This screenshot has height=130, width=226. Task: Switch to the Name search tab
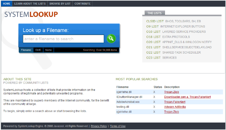pyautogui.click(x=48, y=50)
